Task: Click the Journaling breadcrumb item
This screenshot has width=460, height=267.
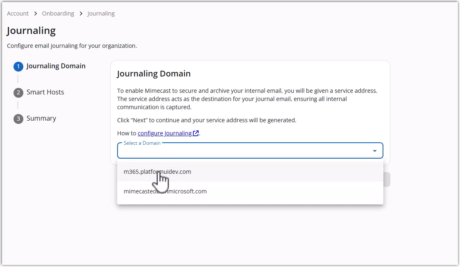Action: [101, 13]
